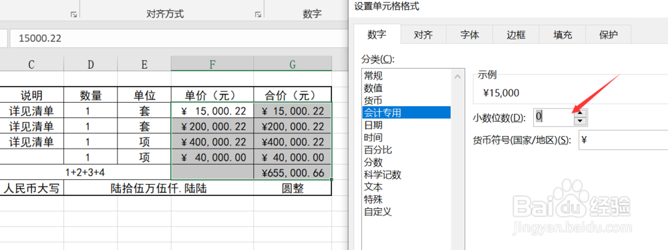Screen dimensions: 668x250
Task: Click 套 unit cell in 15,000.22 row
Action: [144, 111]
